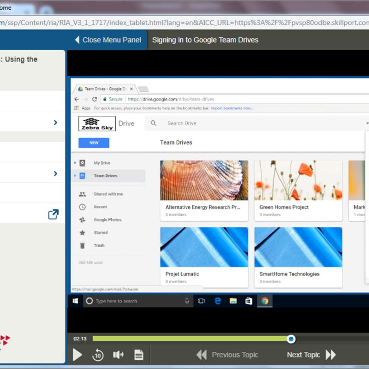Open a new Chrome tab in video
This screenshot has height=369, width=369.
pyautogui.click(x=143, y=89)
